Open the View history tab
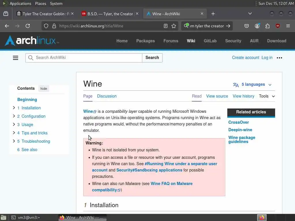Screen dimensions: 295x221 coord(243,96)
